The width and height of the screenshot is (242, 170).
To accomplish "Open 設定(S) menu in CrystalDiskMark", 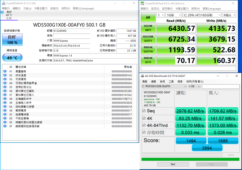I will (x=155, y=8).
